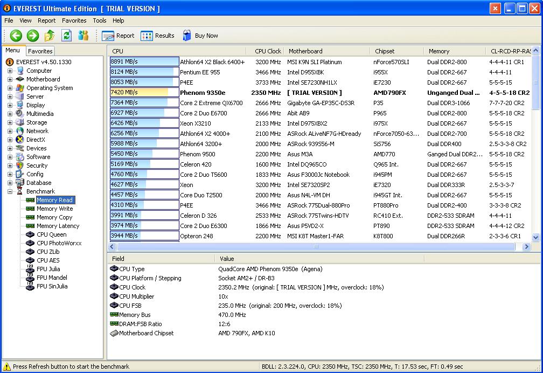543x373 pixels.
Task: Click the green Back arrow toolbar icon
Action: click(x=16, y=36)
